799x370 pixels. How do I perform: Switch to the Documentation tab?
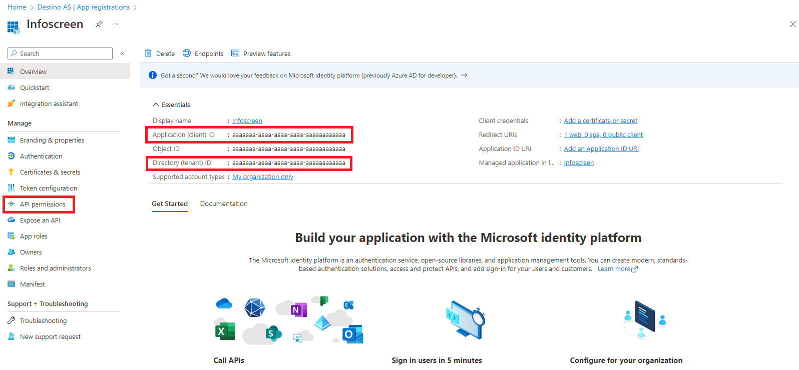click(224, 203)
